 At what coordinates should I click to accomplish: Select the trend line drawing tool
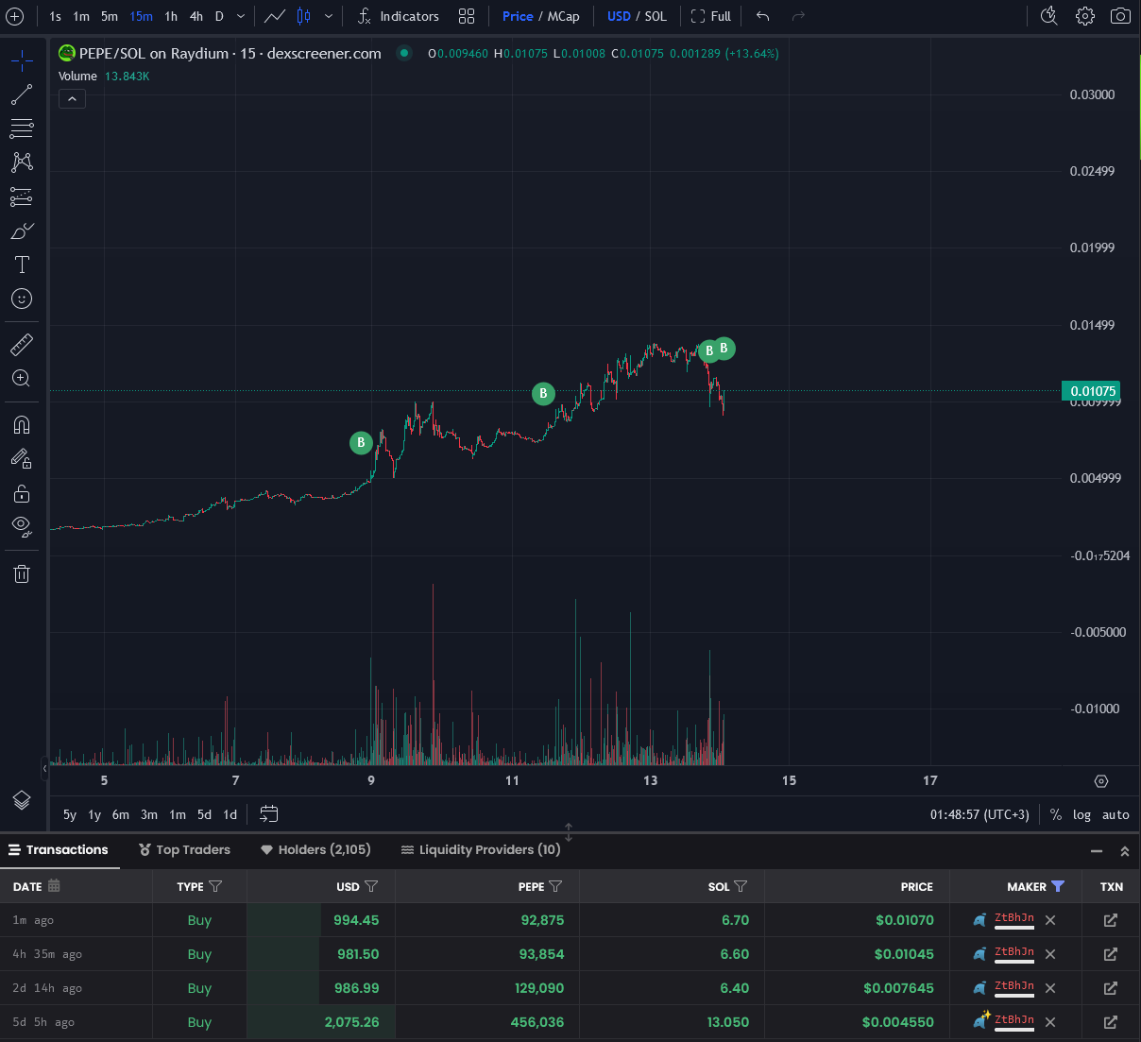point(22,94)
